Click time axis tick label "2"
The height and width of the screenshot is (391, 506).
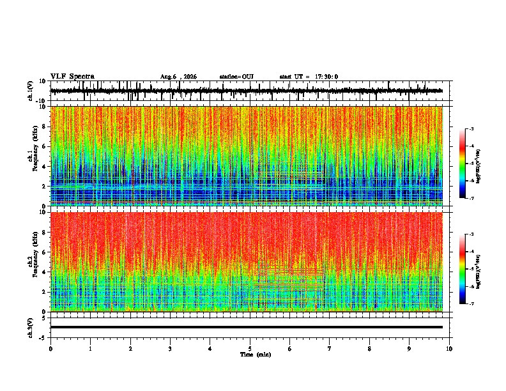pos(130,349)
